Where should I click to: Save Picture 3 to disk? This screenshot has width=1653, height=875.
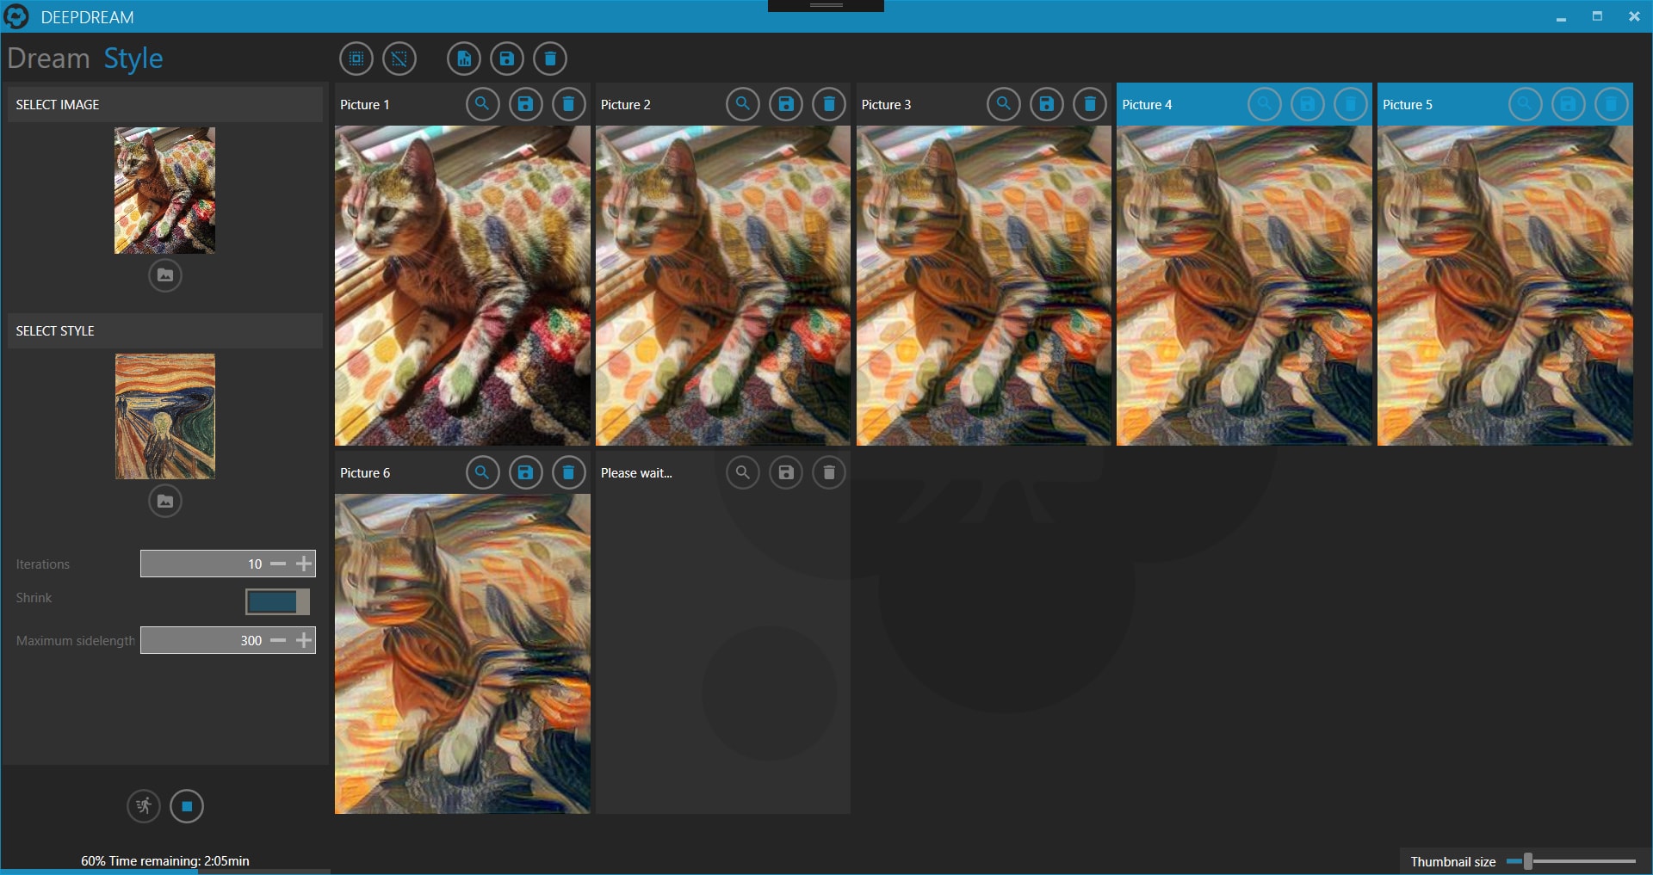click(x=1047, y=104)
